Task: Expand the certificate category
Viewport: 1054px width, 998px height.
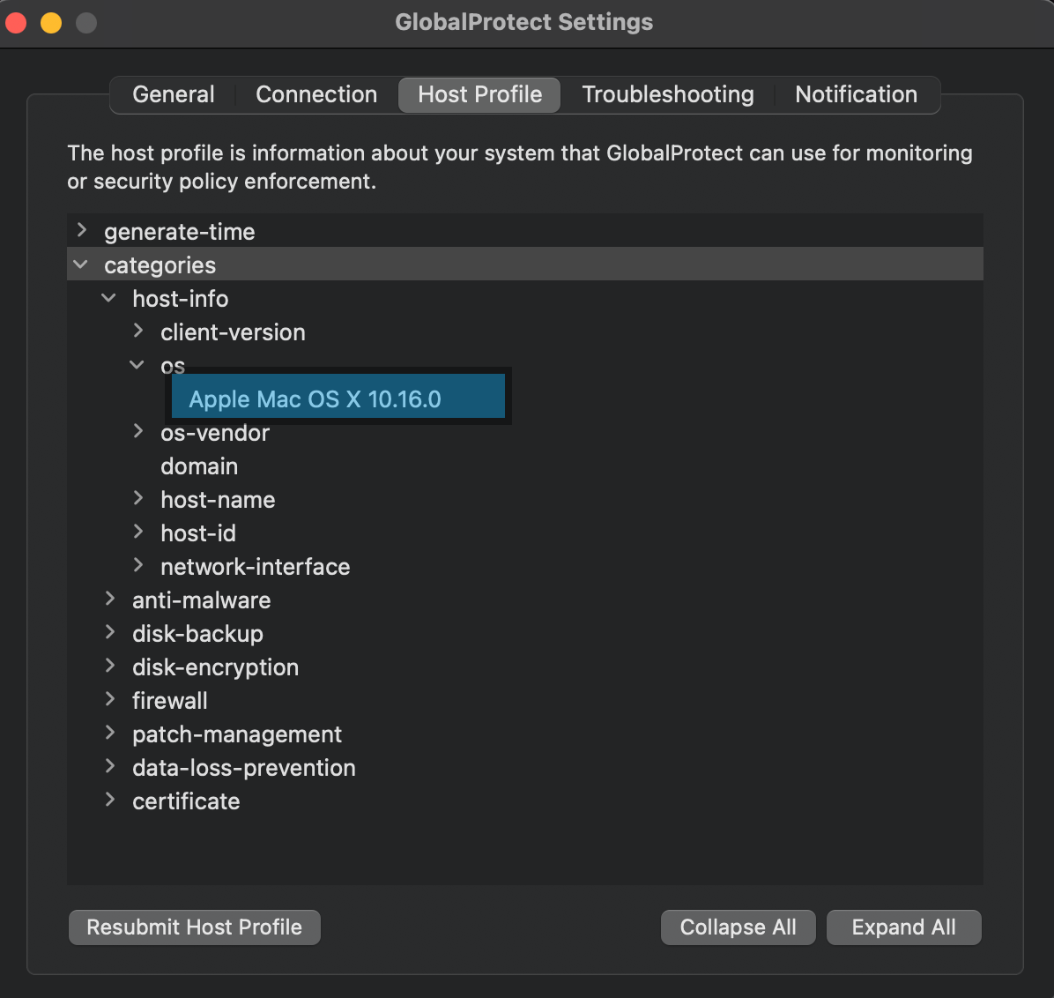Action: [109, 800]
